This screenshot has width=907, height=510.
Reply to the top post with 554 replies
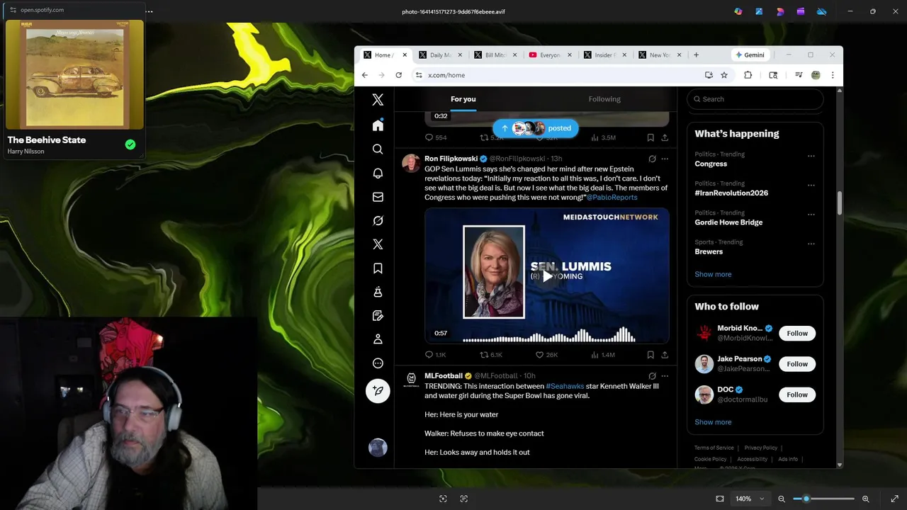435,137
